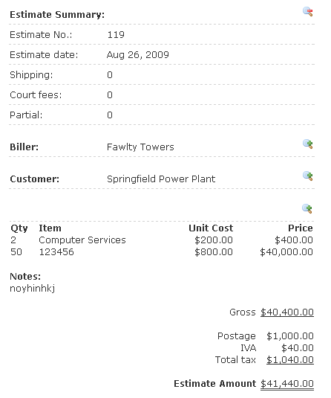
Task: Click the Estimate Amount $41,440.00
Action: [x=287, y=384]
